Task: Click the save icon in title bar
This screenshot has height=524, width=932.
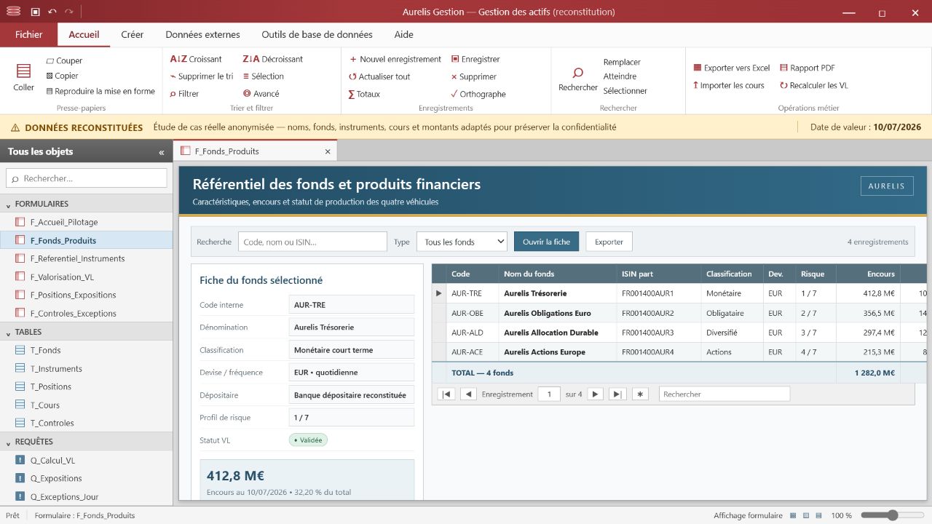Action: coord(35,12)
